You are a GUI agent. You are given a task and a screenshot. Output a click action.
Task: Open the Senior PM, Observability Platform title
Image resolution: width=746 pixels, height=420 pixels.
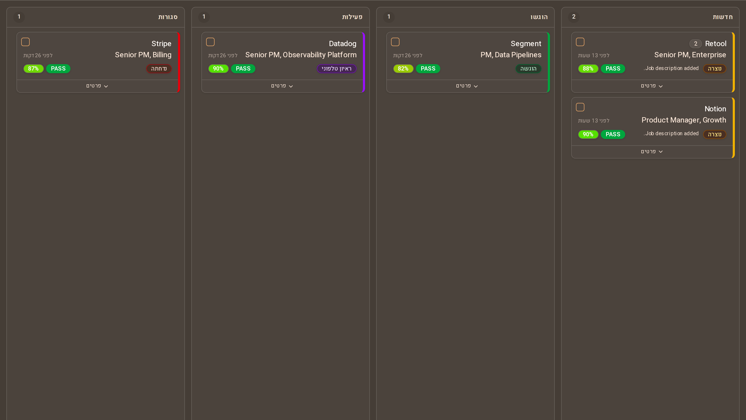click(x=301, y=55)
